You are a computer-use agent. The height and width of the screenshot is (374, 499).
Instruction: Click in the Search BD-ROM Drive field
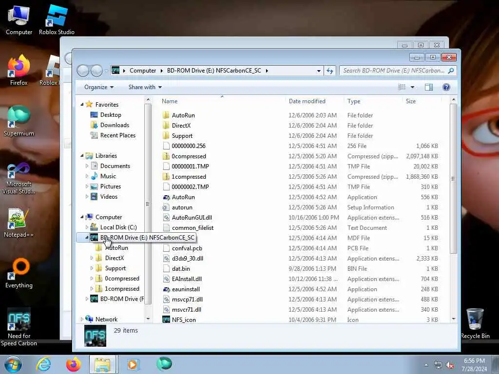point(393,71)
